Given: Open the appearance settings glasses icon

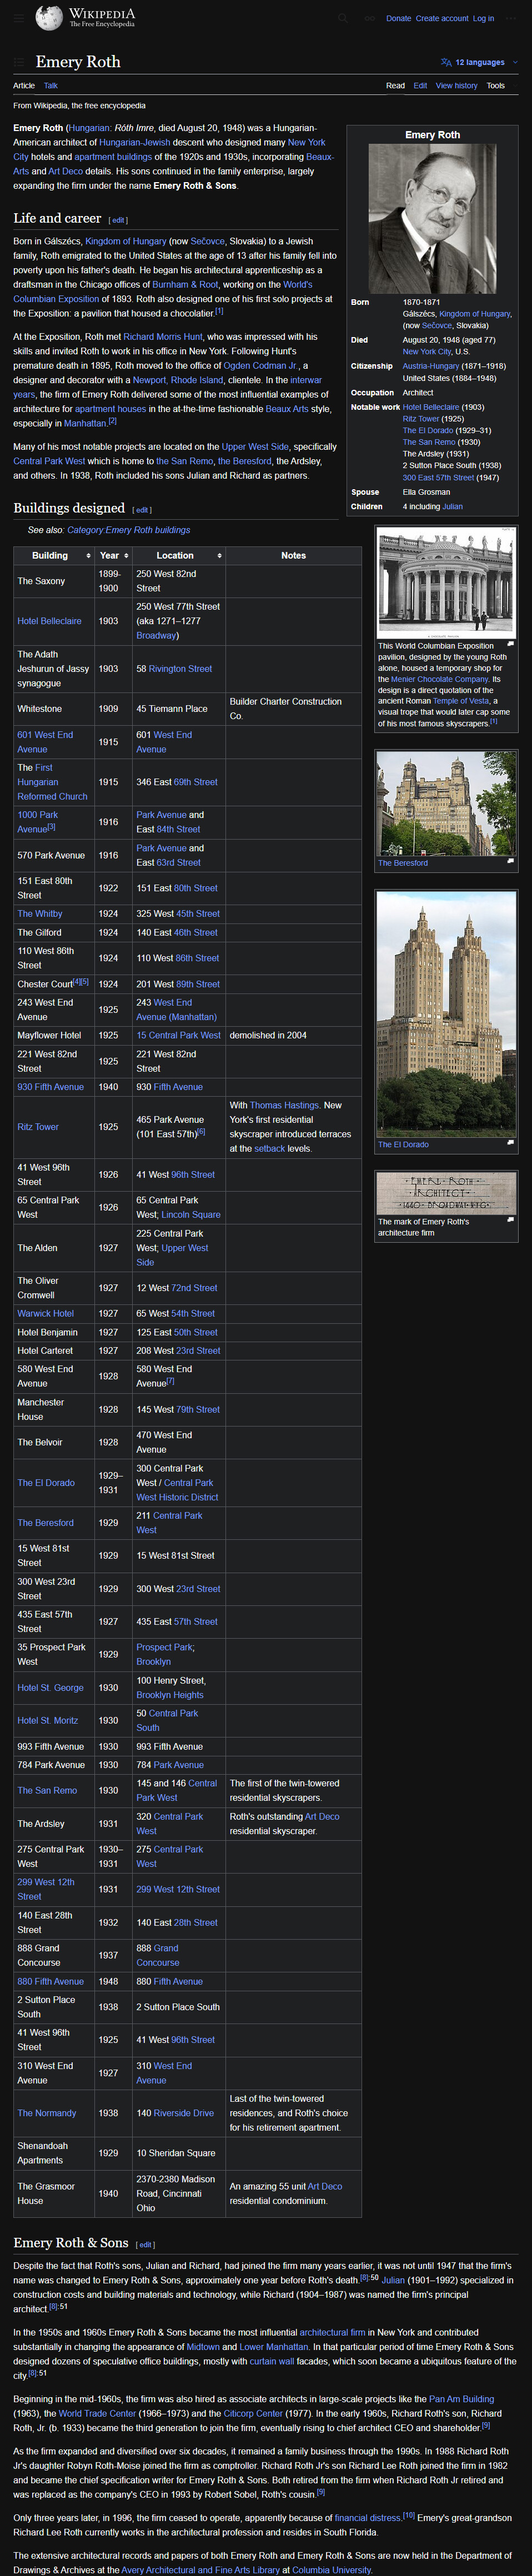Looking at the screenshot, I should (369, 18).
